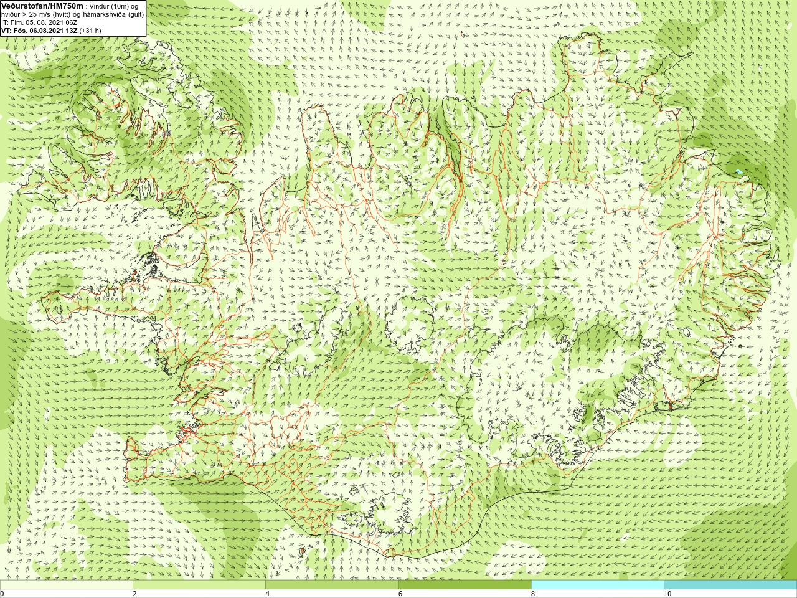Viewport: 797px width, 598px height.
Task: Select the 8–10 m/s cyan legend band
Action: (x=598, y=585)
